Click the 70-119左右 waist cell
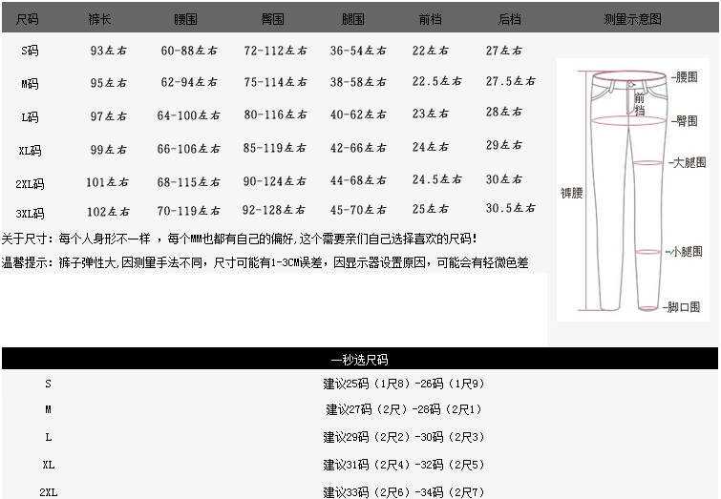 click(188, 211)
